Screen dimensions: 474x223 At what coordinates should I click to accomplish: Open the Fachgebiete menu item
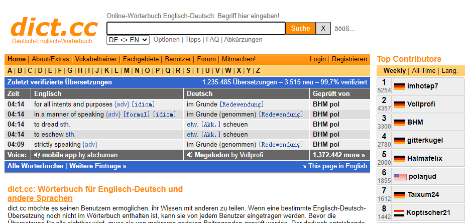pyautogui.click(x=141, y=59)
